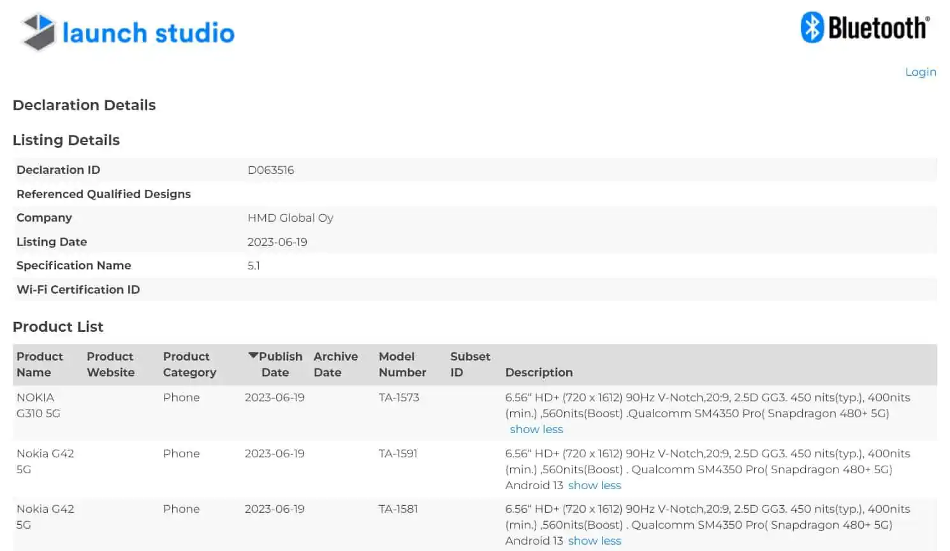
Task: Click description text of NOKIA G310 5G
Action: point(708,405)
